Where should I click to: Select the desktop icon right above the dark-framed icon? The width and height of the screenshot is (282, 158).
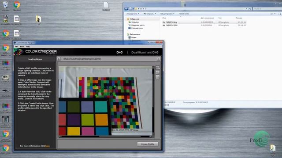[6, 107]
